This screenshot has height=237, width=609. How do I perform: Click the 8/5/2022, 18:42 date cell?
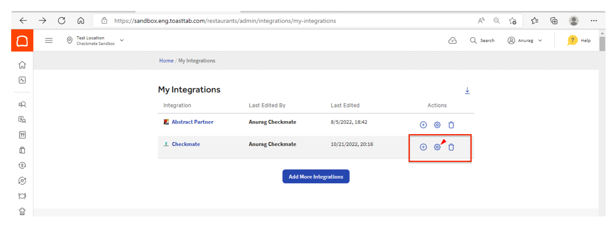coord(349,122)
